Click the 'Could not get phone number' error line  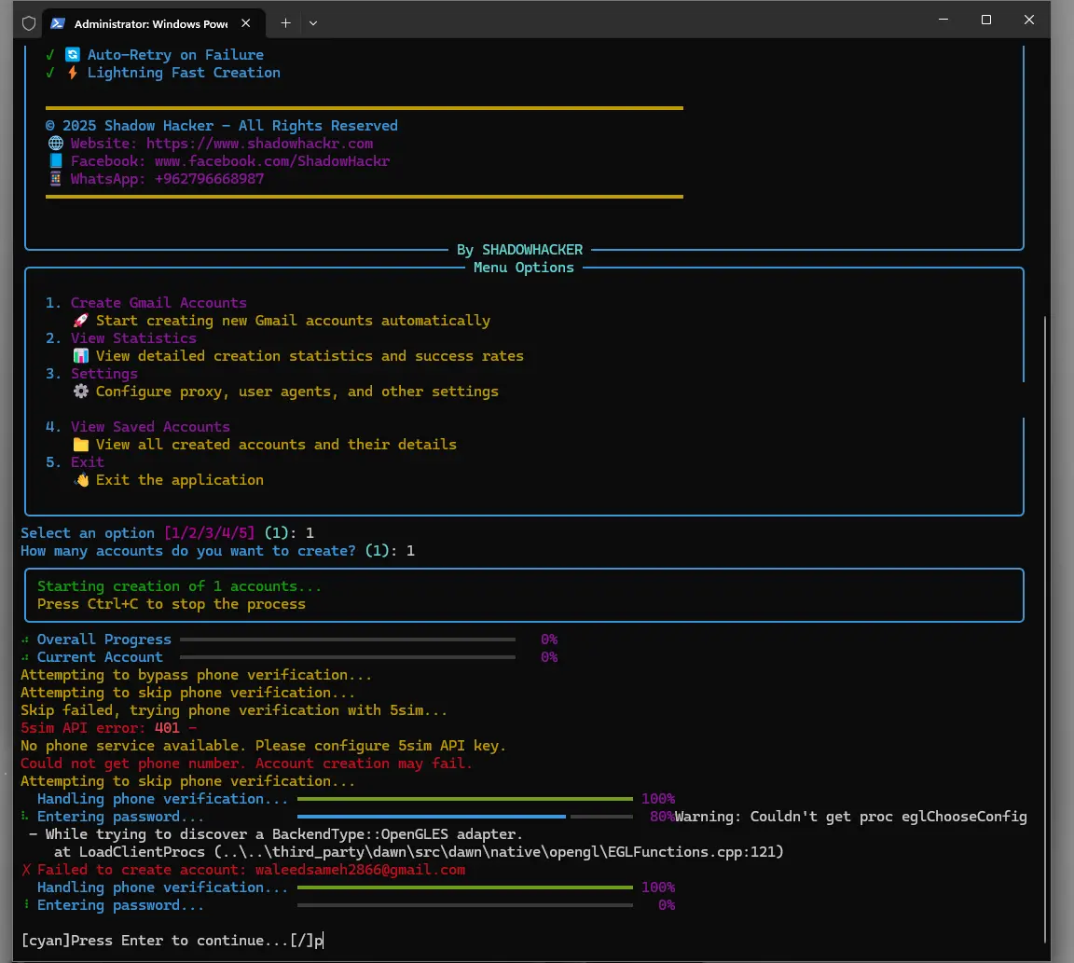click(246, 764)
